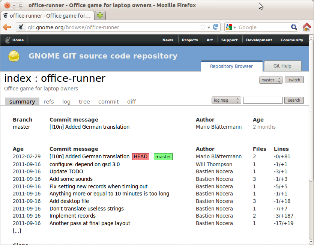The image size is (314, 245).
Task: Click GNOME foot icon beside Home
Action: pos(8,40)
